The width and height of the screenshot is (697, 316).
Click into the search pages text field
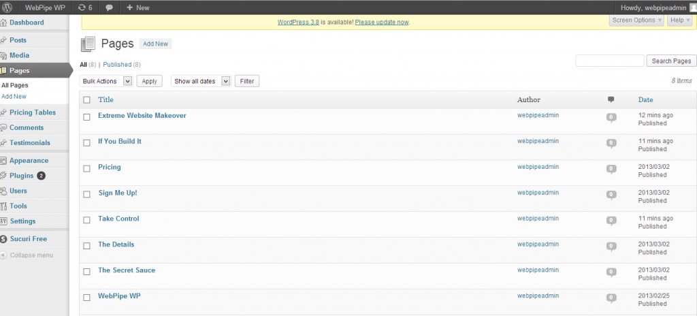coord(609,61)
